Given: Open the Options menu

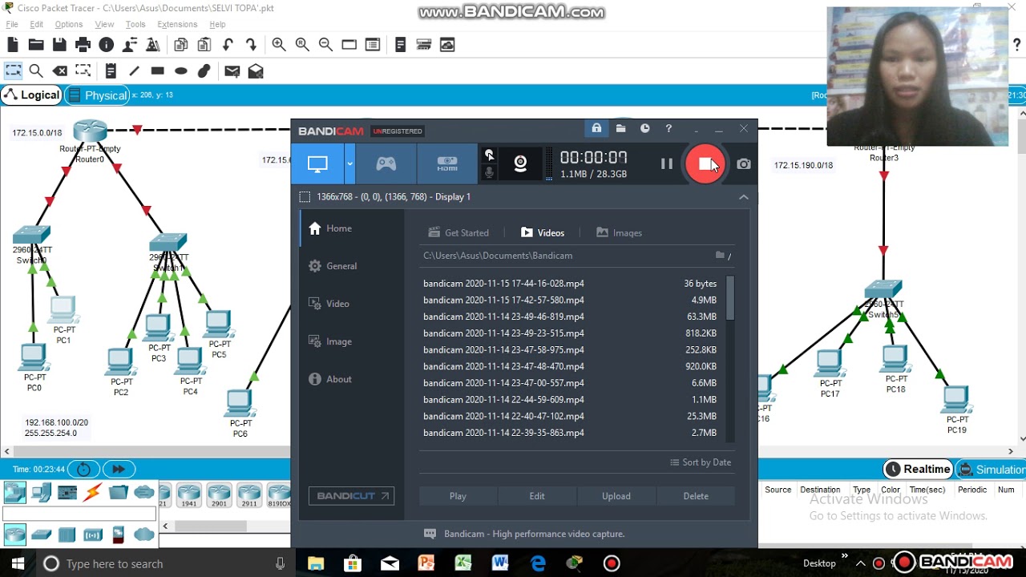Looking at the screenshot, I should [x=68, y=24].
